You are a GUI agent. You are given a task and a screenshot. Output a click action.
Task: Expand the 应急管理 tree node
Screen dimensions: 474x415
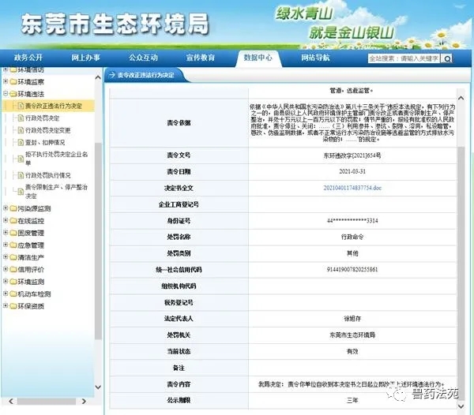tap(6, 245)
